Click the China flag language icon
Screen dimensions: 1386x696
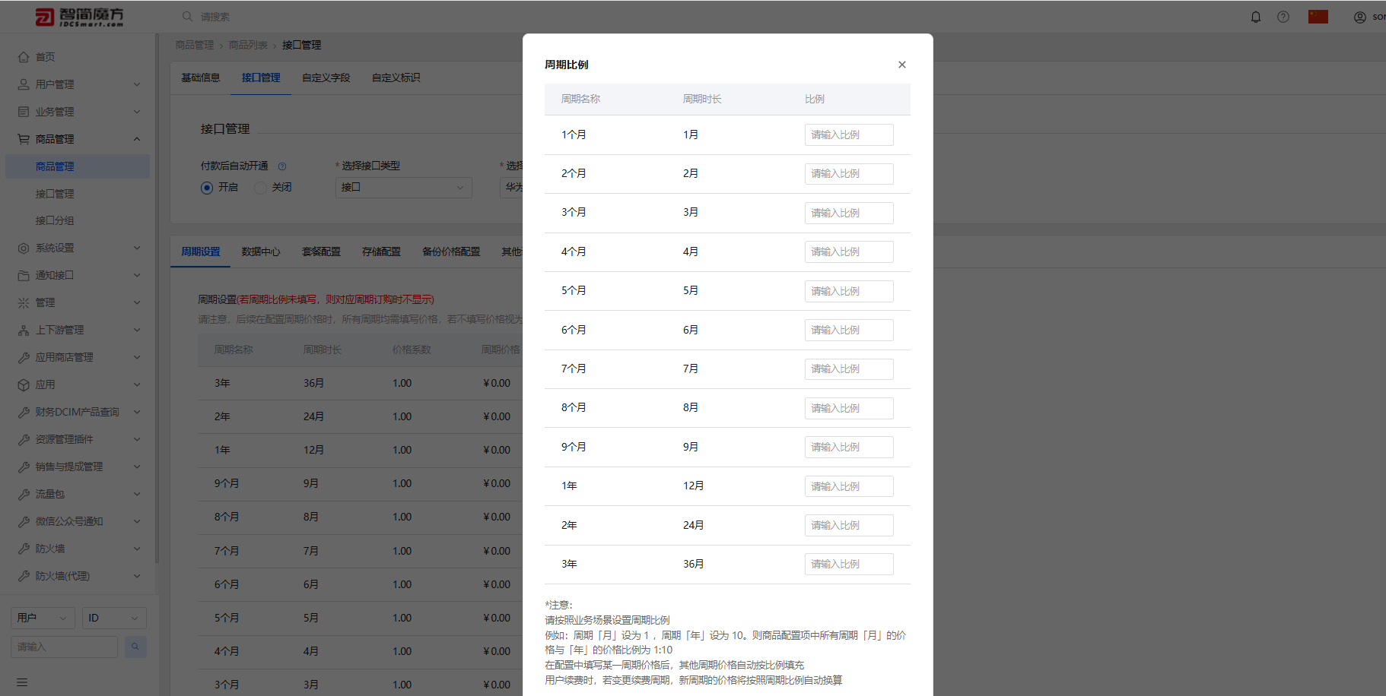point(1318,17)
